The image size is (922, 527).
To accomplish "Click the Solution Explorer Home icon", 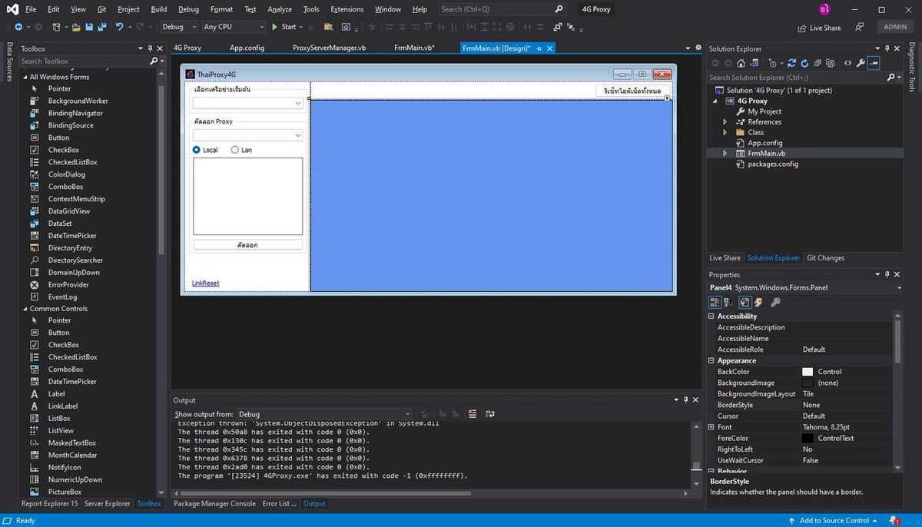I will click(x=741, y=63).
